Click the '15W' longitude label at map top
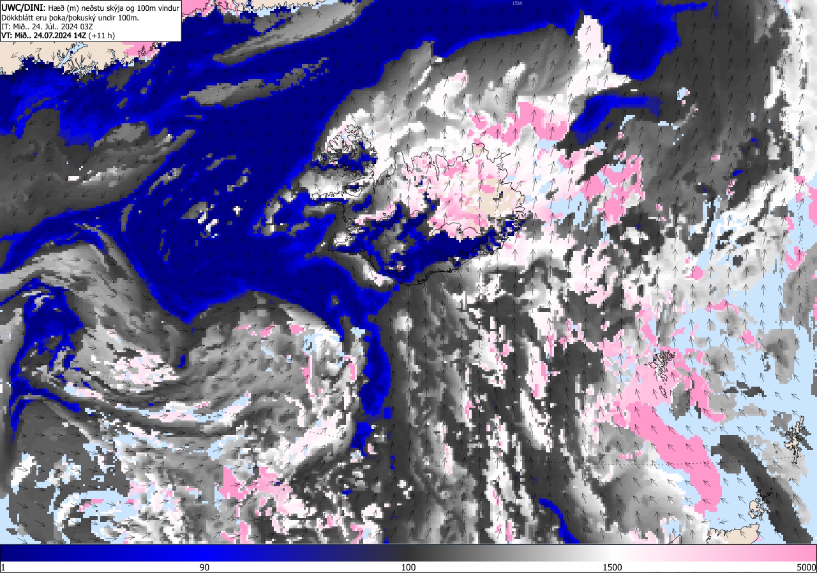Screen dimensions: 817x573 click(517, 3)
